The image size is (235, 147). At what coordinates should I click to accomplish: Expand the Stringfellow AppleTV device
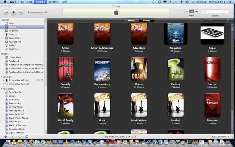click(4, 84)
